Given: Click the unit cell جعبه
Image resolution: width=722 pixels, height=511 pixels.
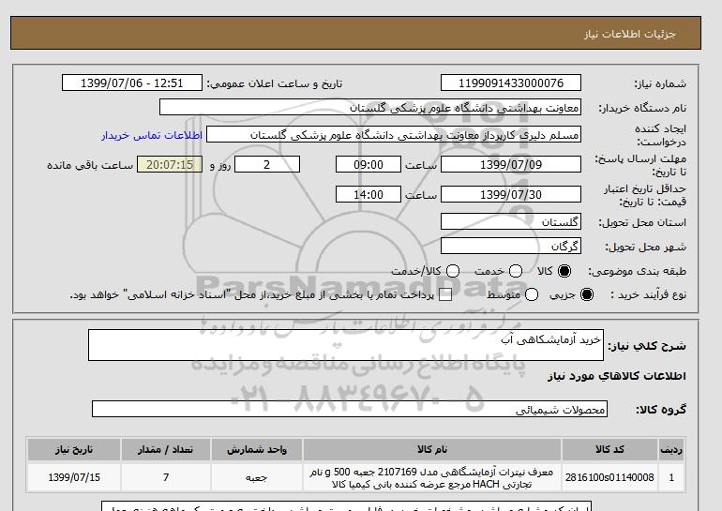Looking at the screenshot, I should 257,478.
